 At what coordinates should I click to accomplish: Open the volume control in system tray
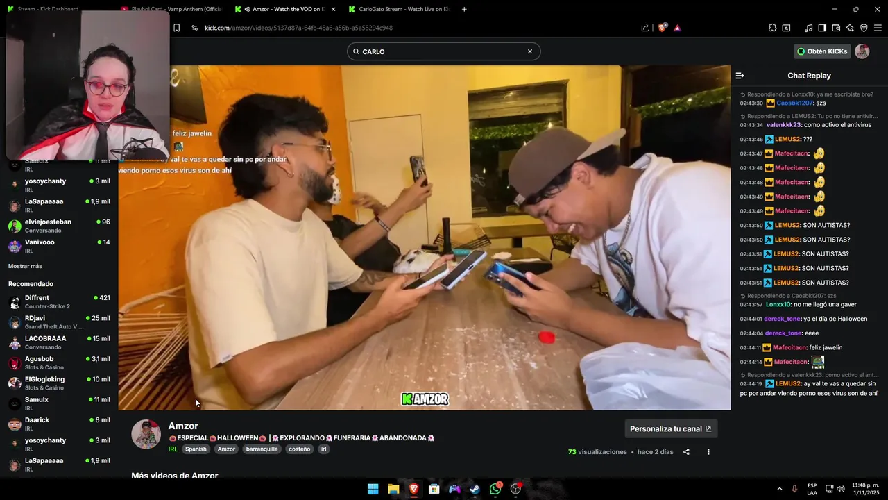pyautogui.click(x=841, y=489)
